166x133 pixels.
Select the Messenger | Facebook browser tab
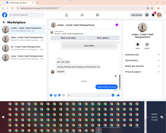point(20,3)
